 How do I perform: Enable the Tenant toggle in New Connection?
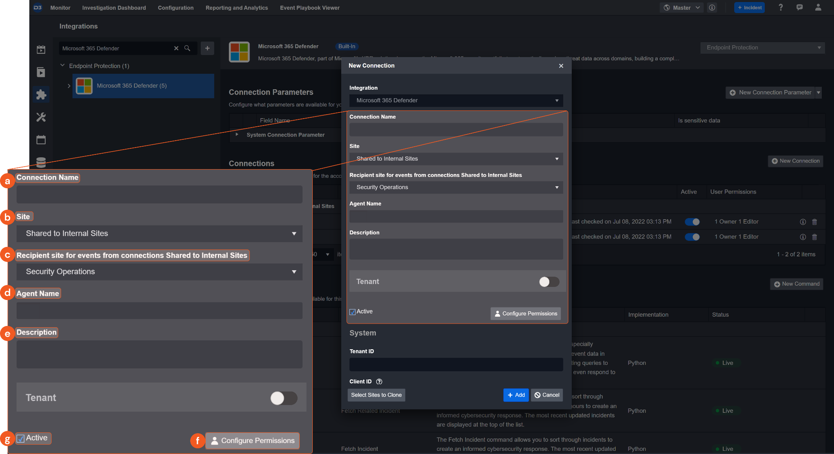coord(549,282)
